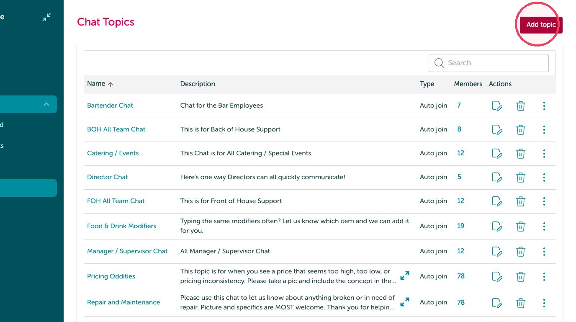Open more actions for Pricing Oddities
This screenshot has height=322, width=576.
coord(544,277)
